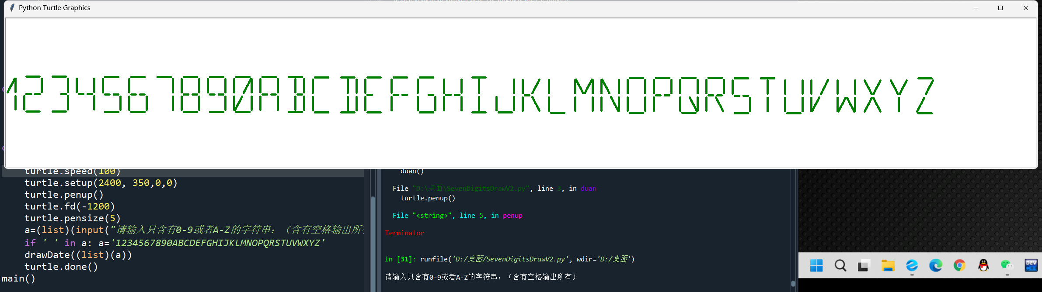Open Task View on the taskbar
1042x292 pixels.
(x=864, y=265)
